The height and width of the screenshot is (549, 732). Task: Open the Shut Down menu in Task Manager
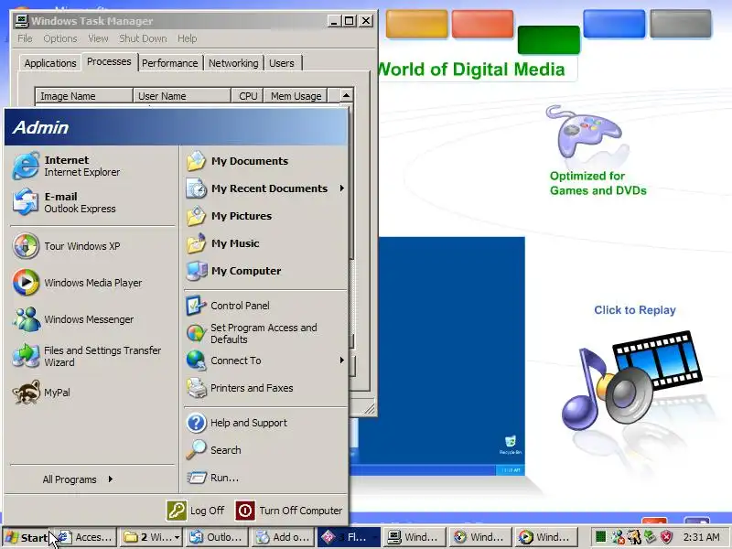point(143,38)
